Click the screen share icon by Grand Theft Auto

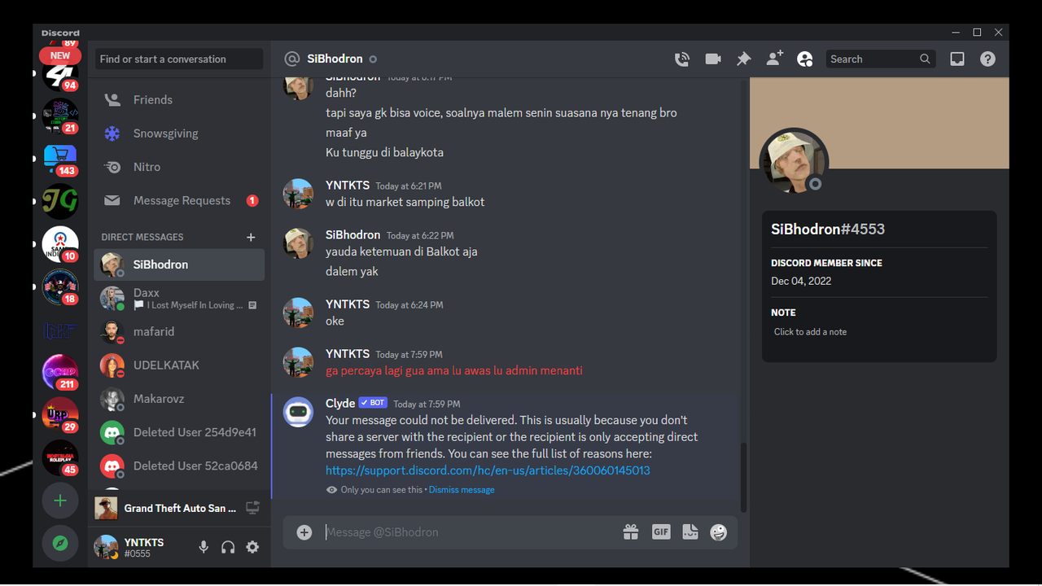252,508
